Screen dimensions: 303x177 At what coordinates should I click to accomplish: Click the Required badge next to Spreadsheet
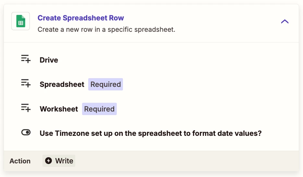[105, 84]
